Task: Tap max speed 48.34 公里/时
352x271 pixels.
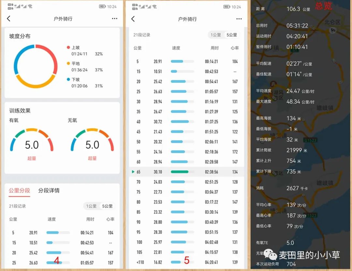Action: [300, 101]
